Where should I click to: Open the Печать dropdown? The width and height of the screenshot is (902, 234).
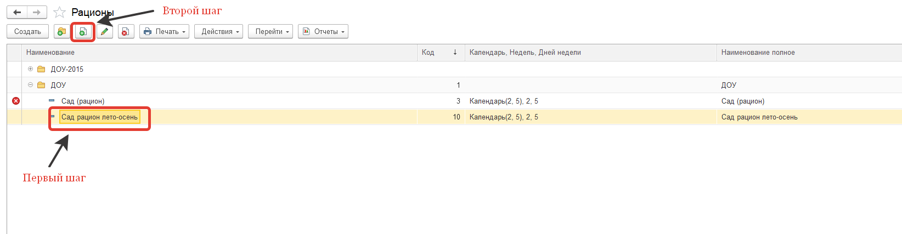(x=165, y=32)
